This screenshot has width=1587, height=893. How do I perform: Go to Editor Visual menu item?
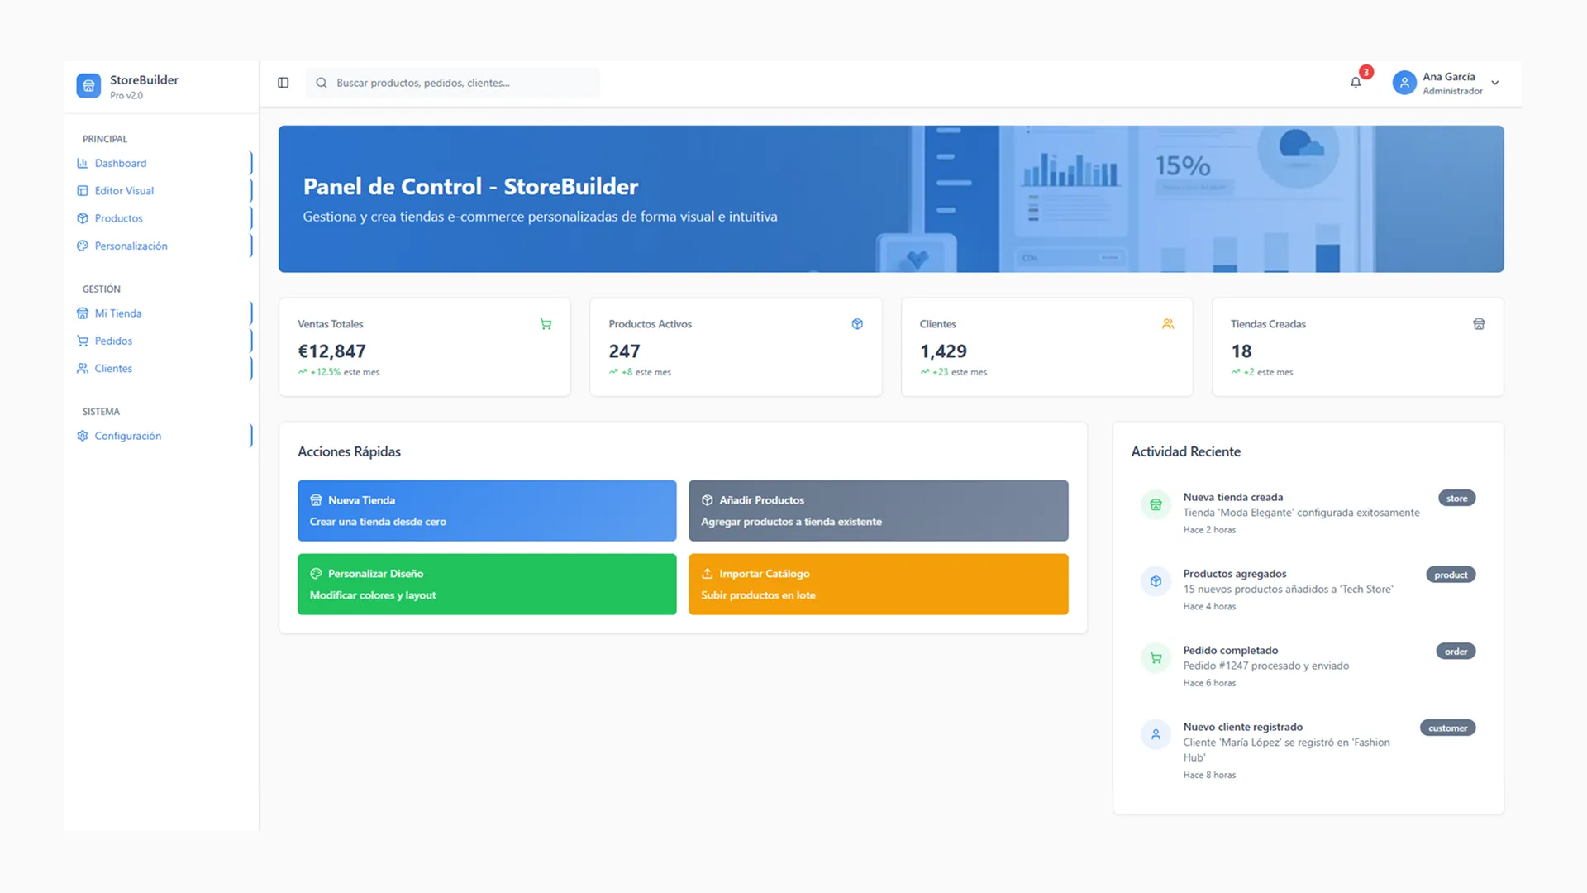124,191
